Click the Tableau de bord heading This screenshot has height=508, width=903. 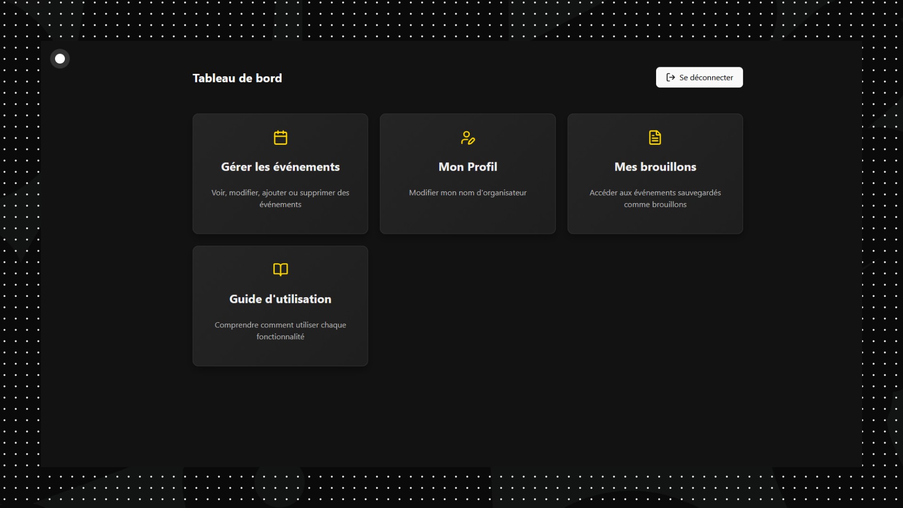click(237, 78)
